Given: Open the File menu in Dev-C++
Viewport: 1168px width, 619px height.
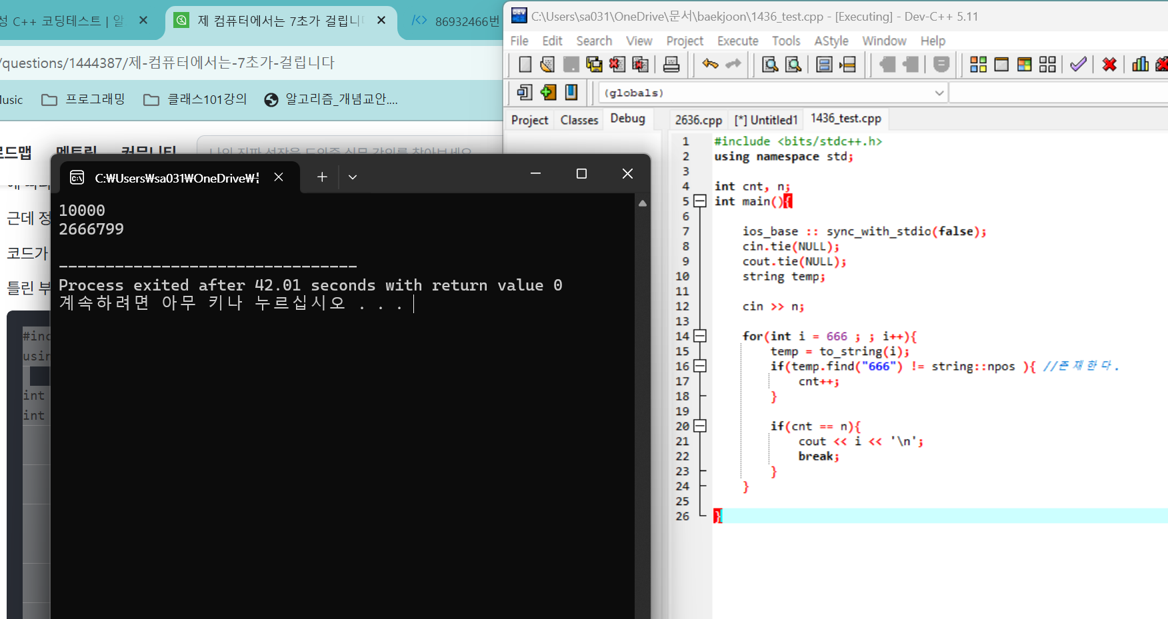Looking at the screenshot, I should (519, 41).
